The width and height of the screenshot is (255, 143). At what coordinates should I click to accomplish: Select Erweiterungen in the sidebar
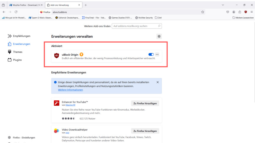tap(19, 44)
